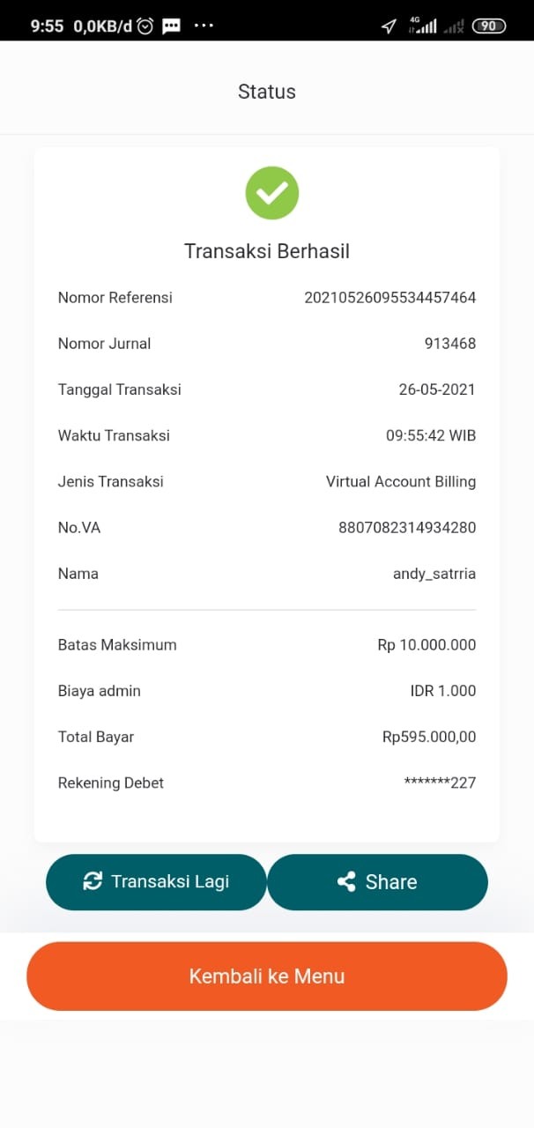Screen dimensions: 534x1128
Task: Select the account name andy_satrria
Action: click(434, 573)
